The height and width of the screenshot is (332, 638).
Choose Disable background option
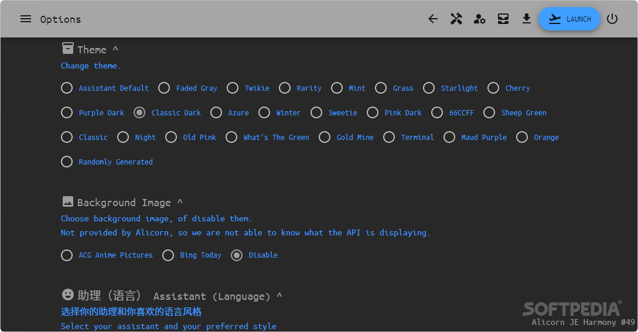pyautogui.click(x=237, y=255)
